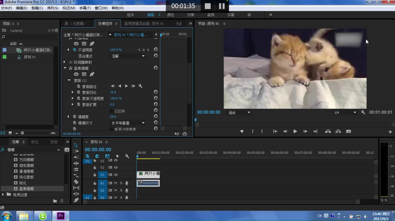
Task: Reset the blurriness parameter value
Action: coord(156,117)
